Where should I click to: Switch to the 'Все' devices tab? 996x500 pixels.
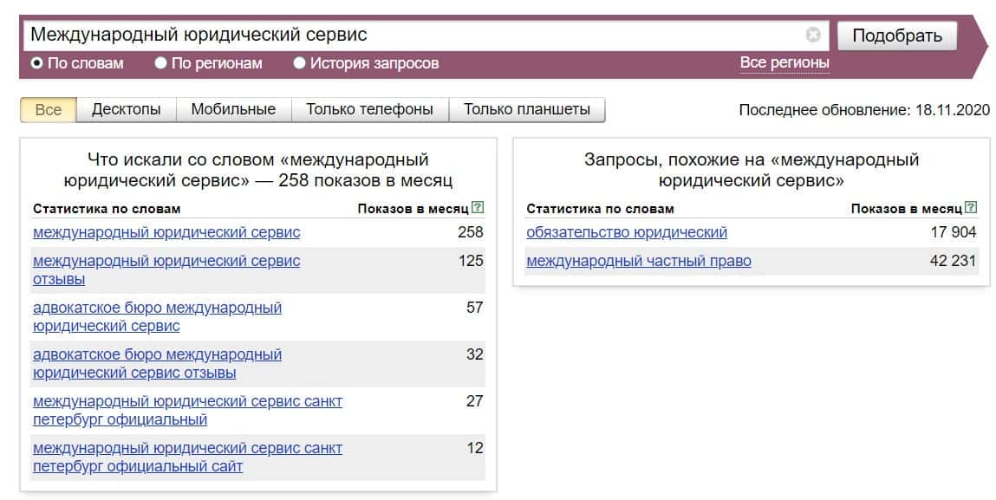(x=49, y=110)
